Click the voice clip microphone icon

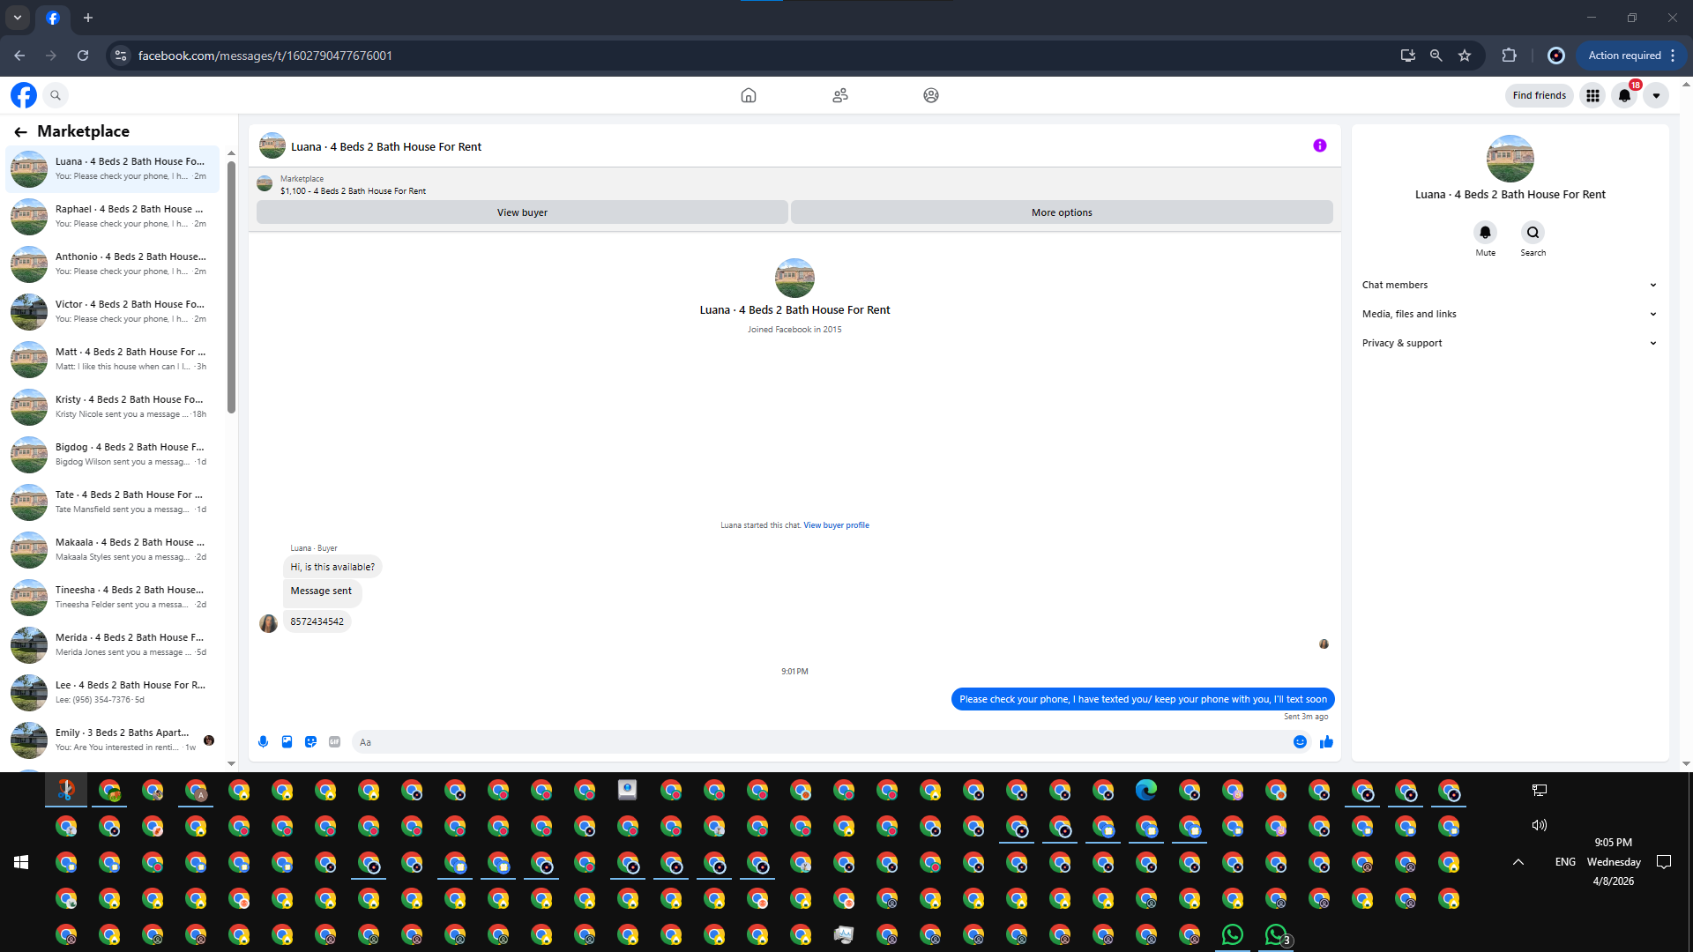(263, 742)
